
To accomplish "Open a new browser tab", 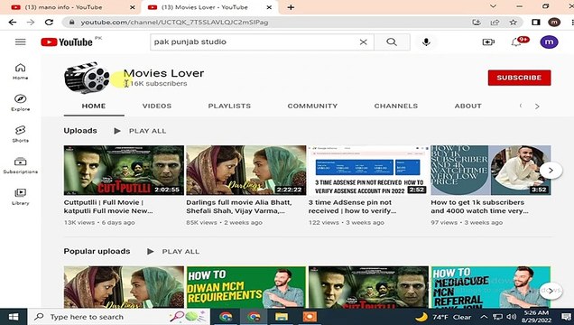I will point(291,7).
